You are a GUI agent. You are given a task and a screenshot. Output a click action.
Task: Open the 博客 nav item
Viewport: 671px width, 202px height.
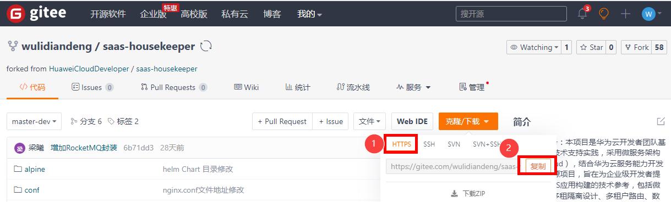click(272, 14)
